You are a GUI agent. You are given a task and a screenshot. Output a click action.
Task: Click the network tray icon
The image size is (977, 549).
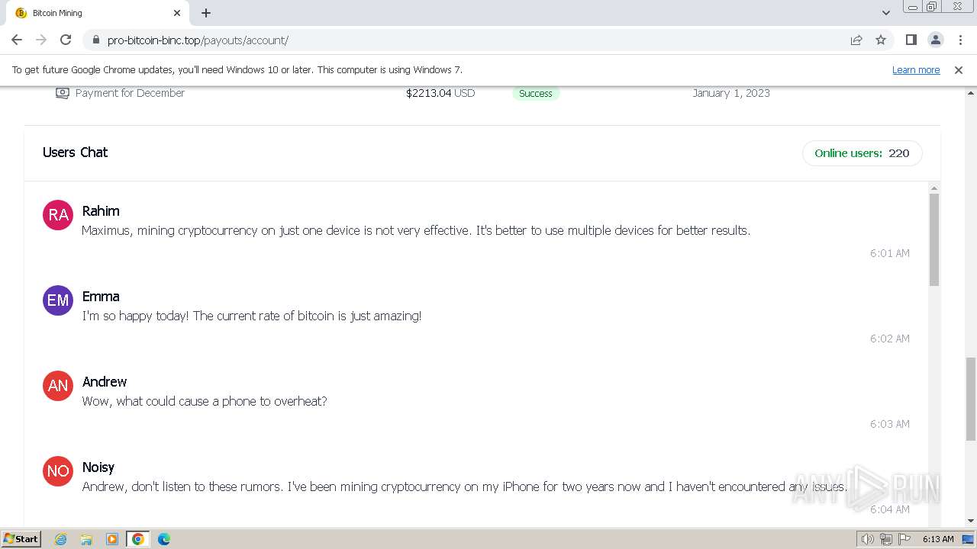point(885,539)
